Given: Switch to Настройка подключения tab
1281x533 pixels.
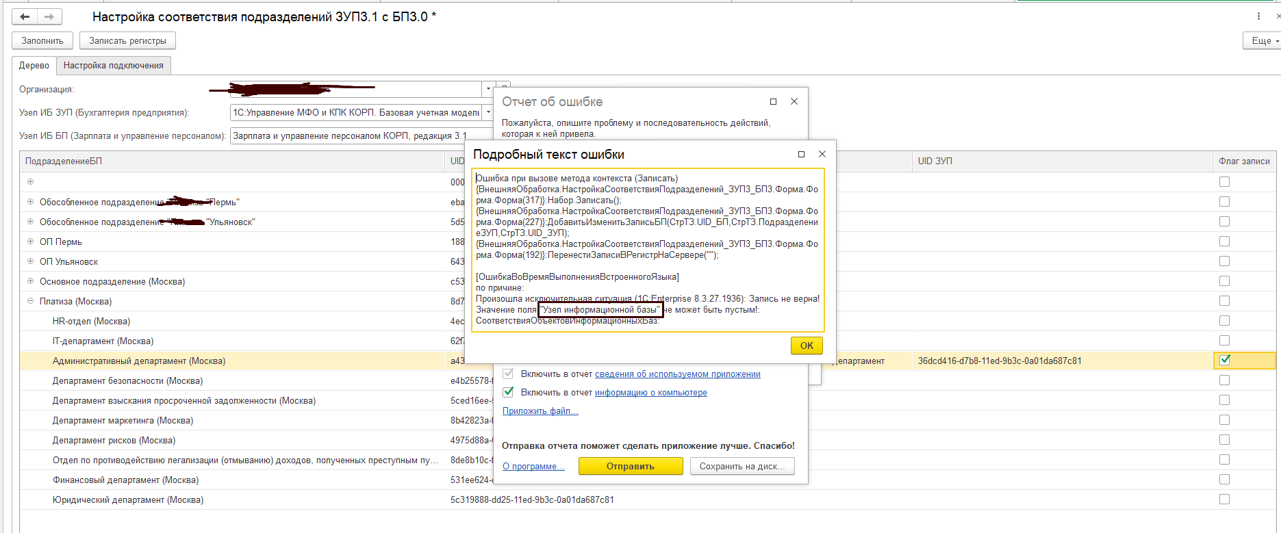Looking at the screenshot, I should (x=113, y=66).
